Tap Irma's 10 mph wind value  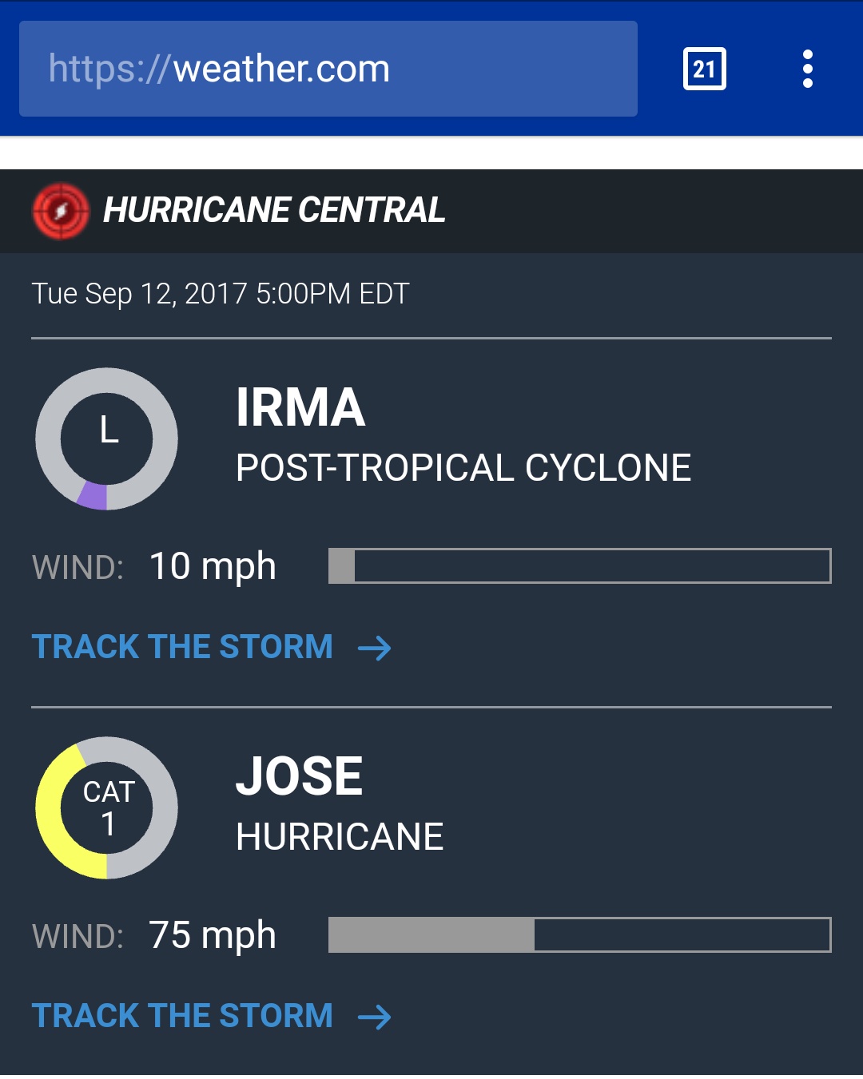pyautogui.click(x=213, y=566)
